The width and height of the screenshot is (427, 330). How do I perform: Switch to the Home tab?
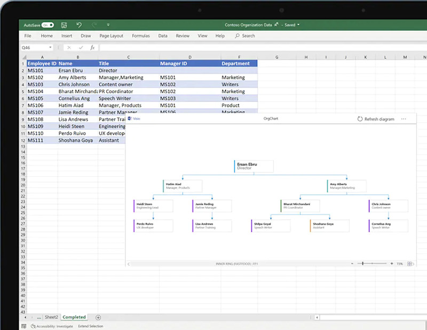click(x=46, y=36)
